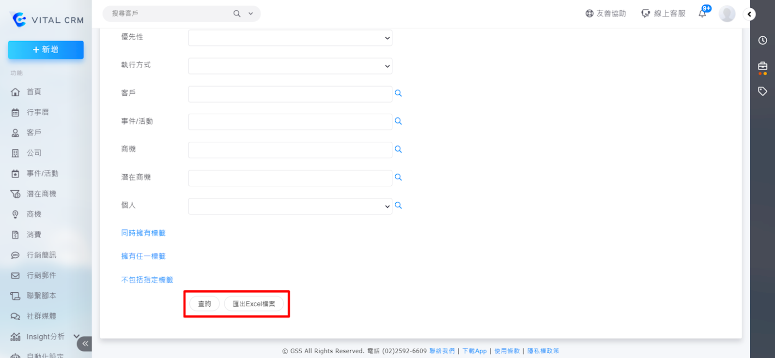Click search icon beside 潛在商機 field
The width and height of the screenshot is (775, 358).
pos(398,178)
